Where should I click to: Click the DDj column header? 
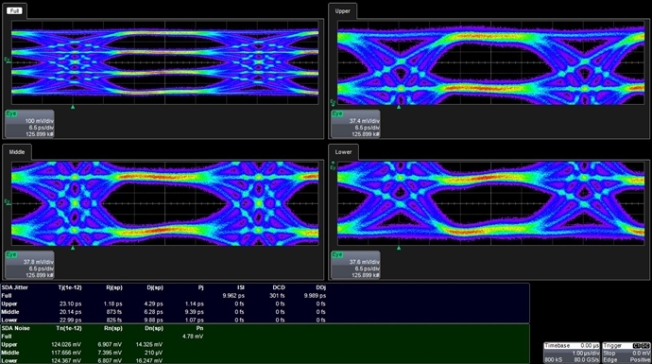[320, 287]
